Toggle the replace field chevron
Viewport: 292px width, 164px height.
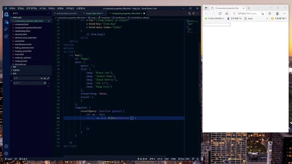(11, 81)
